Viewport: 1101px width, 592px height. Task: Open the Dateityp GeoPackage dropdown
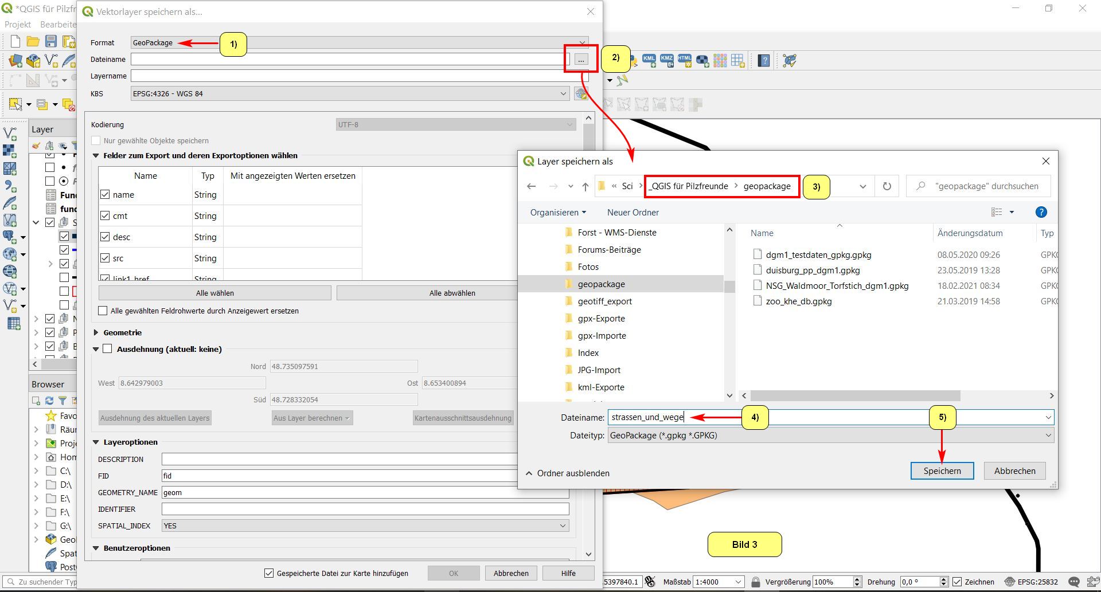(830, 436)
